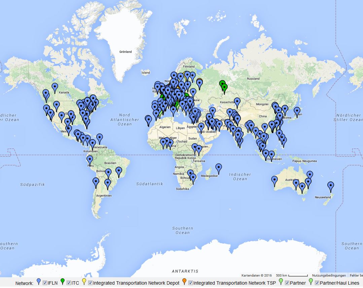Uncheck the IFLN network checkbox
The height and width of the screenshot is (288, 363).
45,283
